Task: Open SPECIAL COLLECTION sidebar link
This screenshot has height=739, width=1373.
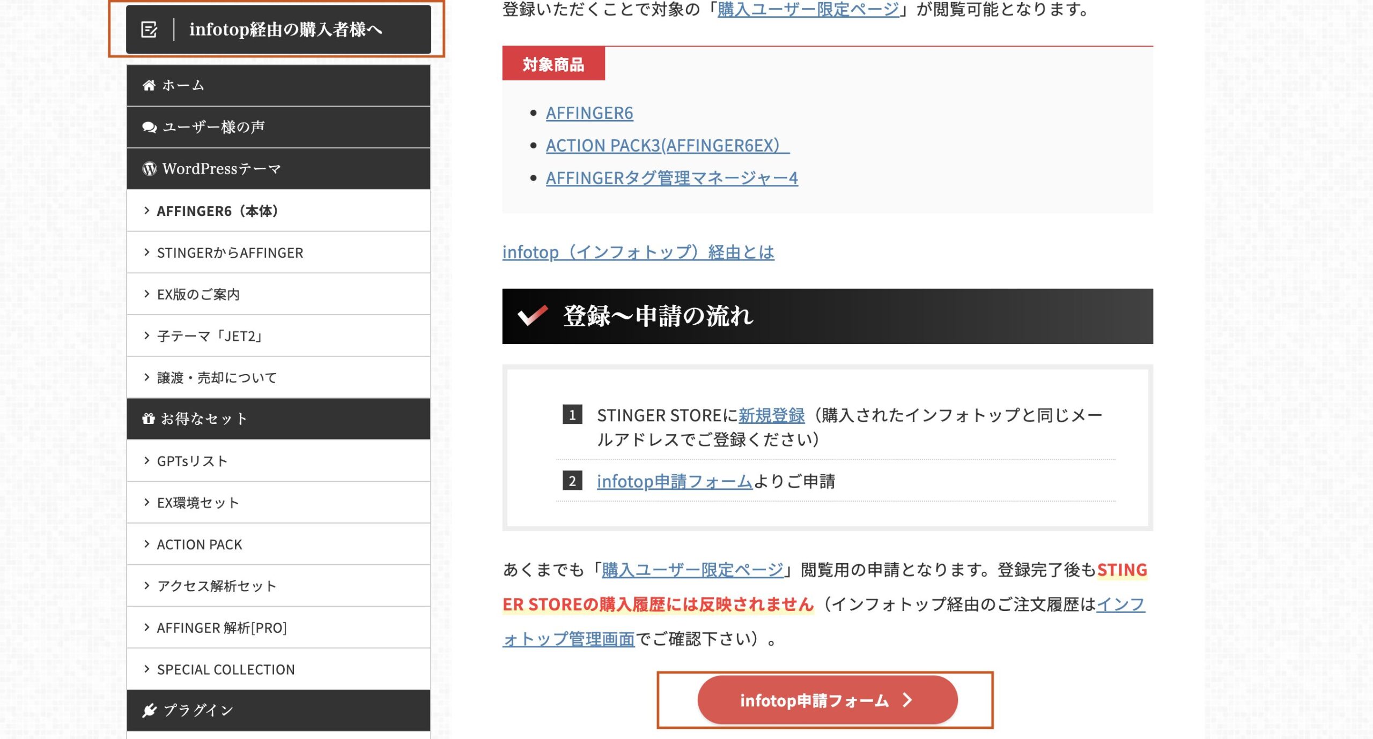Action: (278, 669)
